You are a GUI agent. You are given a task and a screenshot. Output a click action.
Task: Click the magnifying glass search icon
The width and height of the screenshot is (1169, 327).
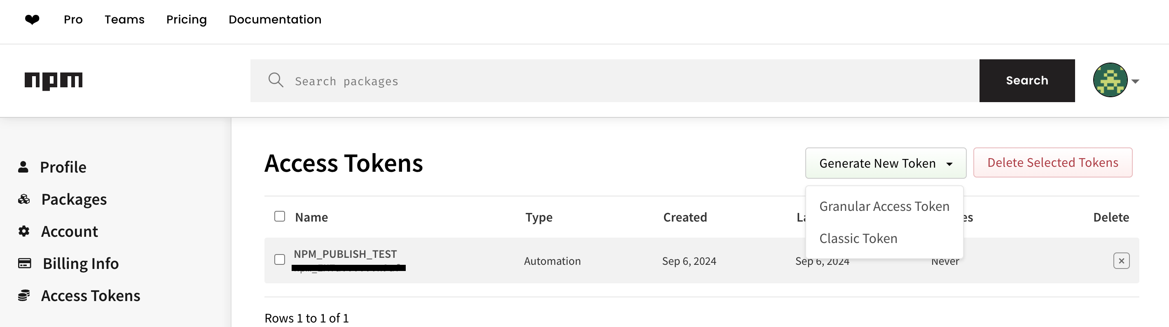(x=276, y=80)
